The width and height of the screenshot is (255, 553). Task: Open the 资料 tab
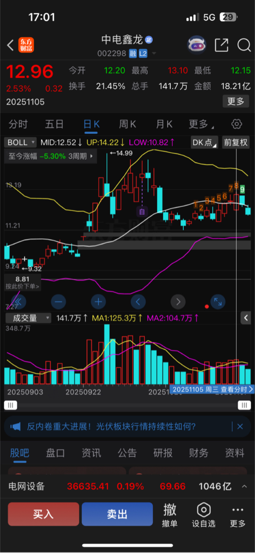pyautogui.click(x=235, y=453)
